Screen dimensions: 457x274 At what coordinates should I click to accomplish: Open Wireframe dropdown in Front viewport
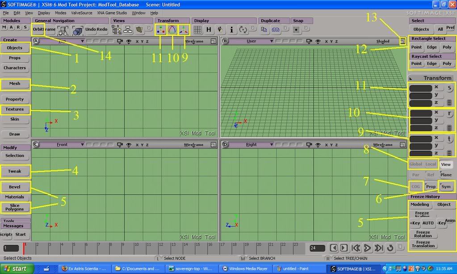(193, 145)
